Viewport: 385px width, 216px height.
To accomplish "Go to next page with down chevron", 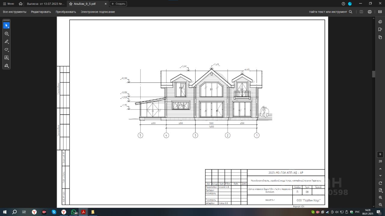I will pos(380,175).
